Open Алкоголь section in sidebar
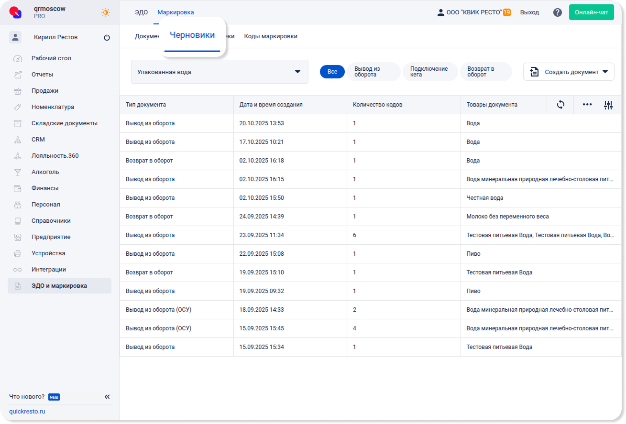The image size is (626, 424). point(45,172)
